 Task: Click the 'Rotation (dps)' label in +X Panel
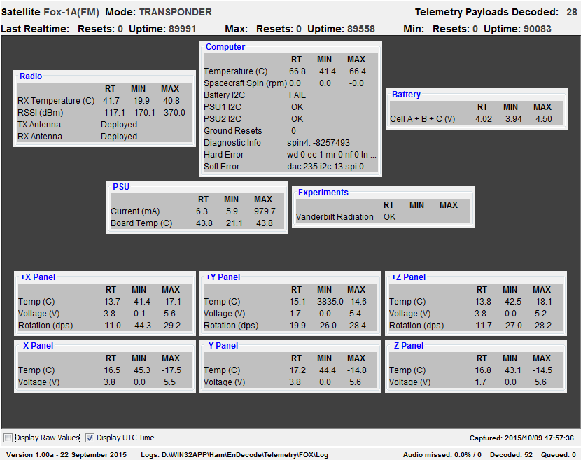[x=45, y=326]
